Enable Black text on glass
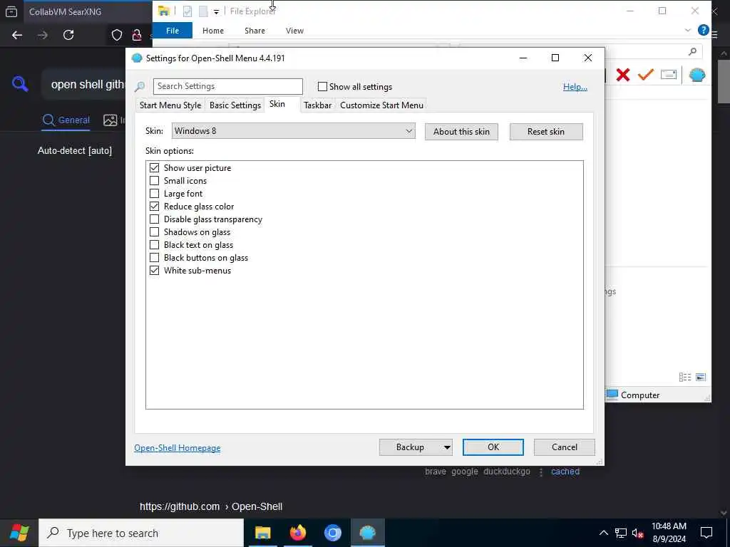The width and height of the screenshot is (730, 547). 154,245
